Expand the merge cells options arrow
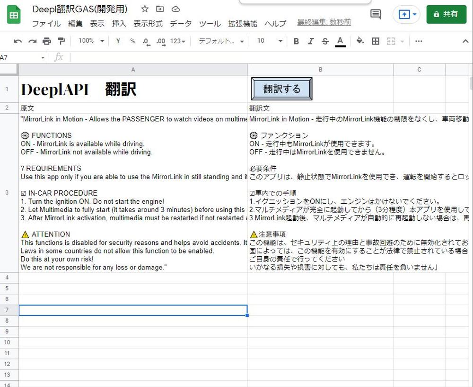Screen dimensions: 473x387 (402, 41)
